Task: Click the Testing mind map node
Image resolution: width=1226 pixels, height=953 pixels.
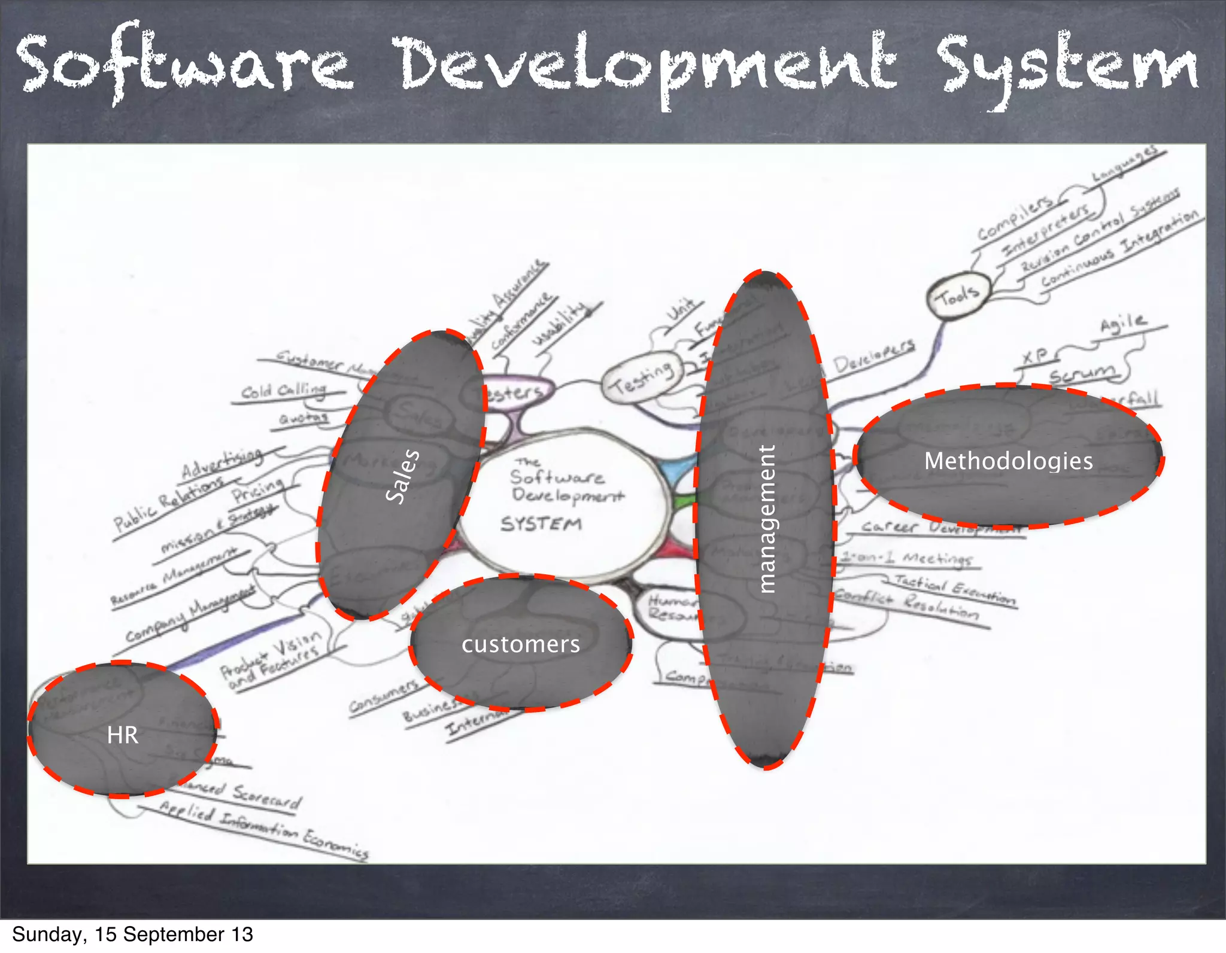Action: [x=643, y=378]
